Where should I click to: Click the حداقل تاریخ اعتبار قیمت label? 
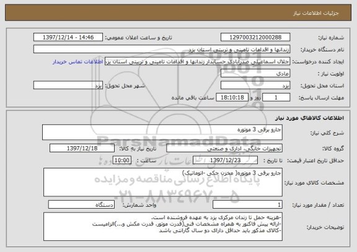[x=315, y=160]
